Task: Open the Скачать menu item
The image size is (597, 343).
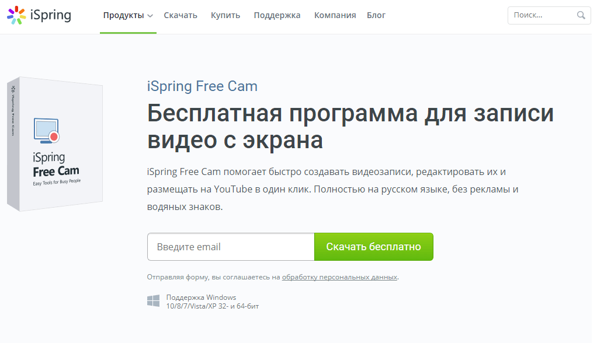Action: (181, 15)
